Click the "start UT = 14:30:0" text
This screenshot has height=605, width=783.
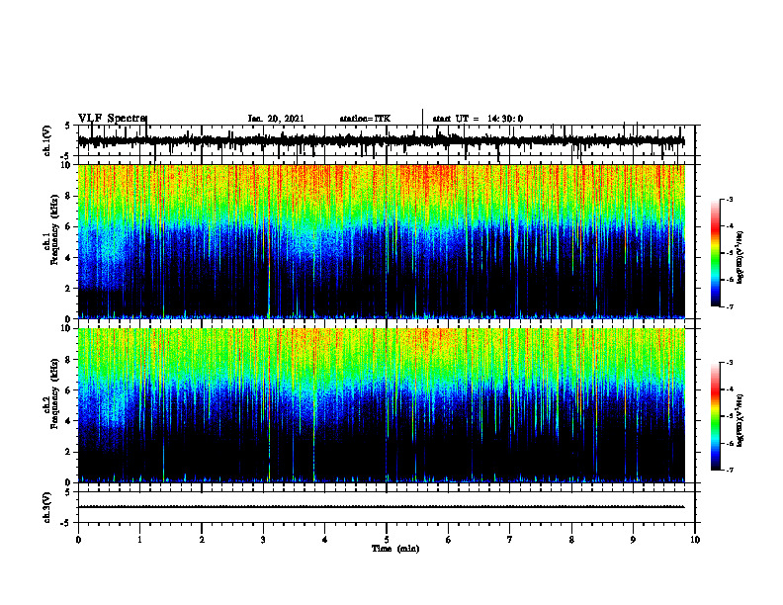coord(478,119)
